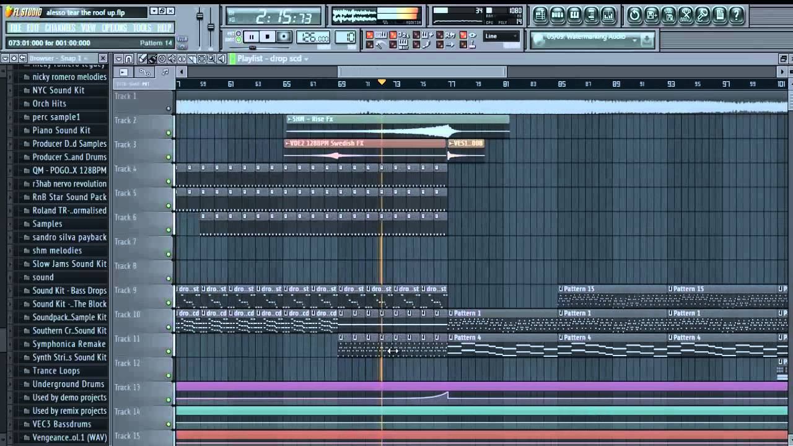Click the one-click audio recording microphone icon
The width and height of the screenshot is (793, 446).
pyautogui.click(x=703, y=15)
